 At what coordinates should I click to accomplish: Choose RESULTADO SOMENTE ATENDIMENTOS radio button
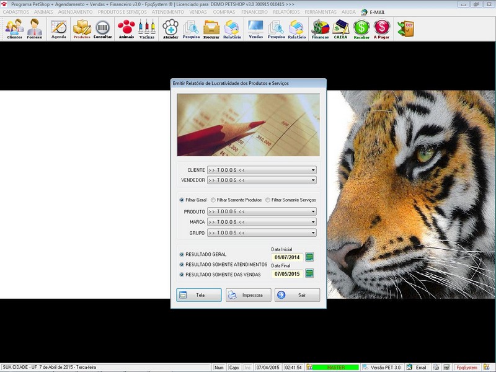[182, 264]
